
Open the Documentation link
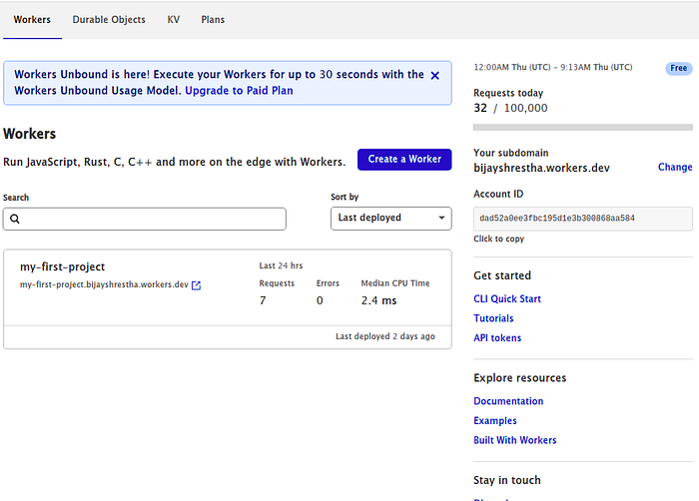508,401
